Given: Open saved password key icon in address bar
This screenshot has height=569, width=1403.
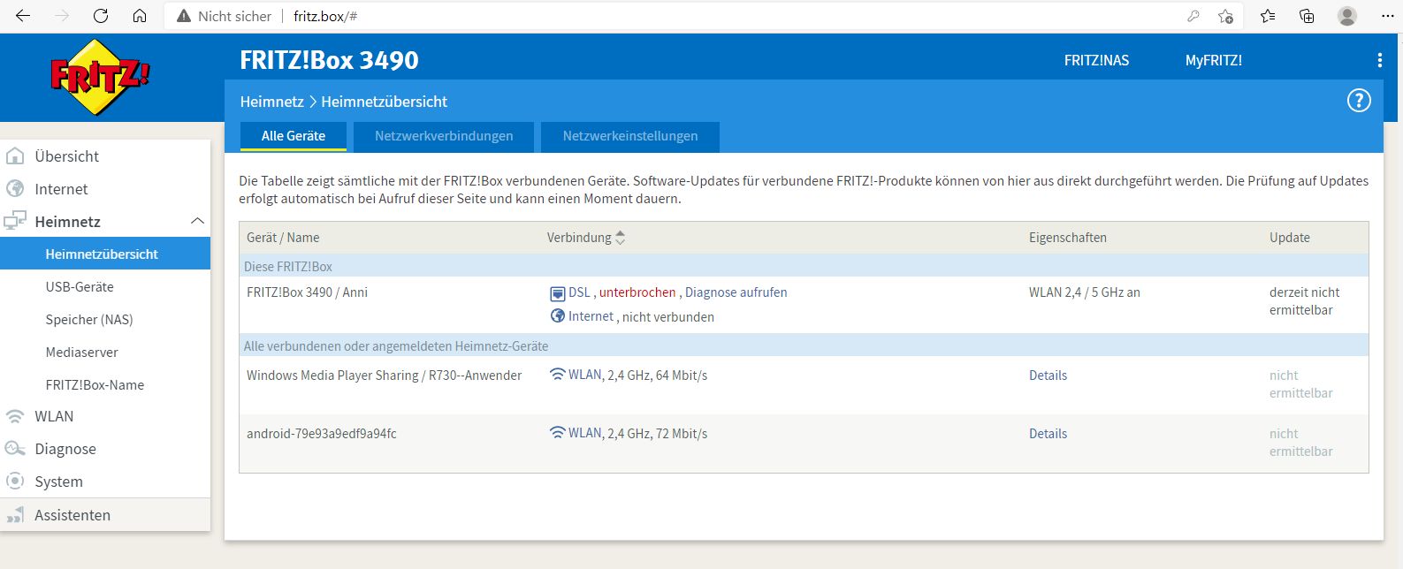Looking at the screenshot, I should tap(1193, 16).
